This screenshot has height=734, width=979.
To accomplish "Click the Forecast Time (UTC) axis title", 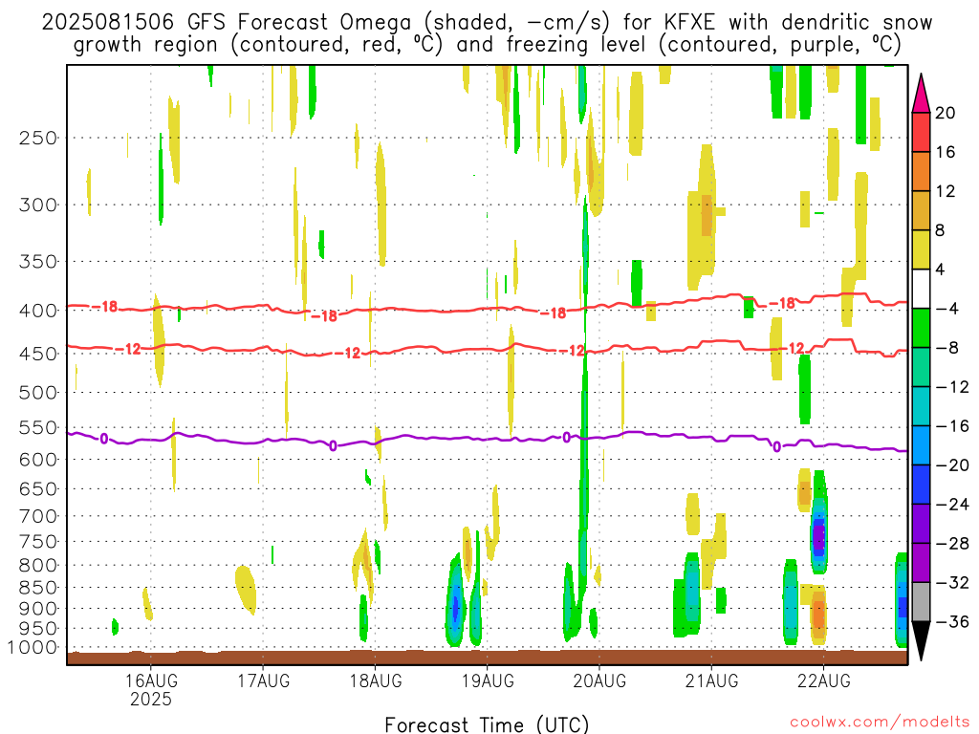I will coord(487,724).
